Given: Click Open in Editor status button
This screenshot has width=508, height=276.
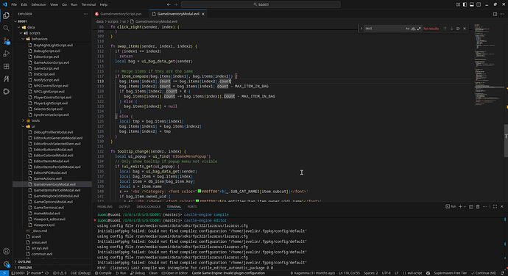Looking at the screenshot, I should pos(174,273).
